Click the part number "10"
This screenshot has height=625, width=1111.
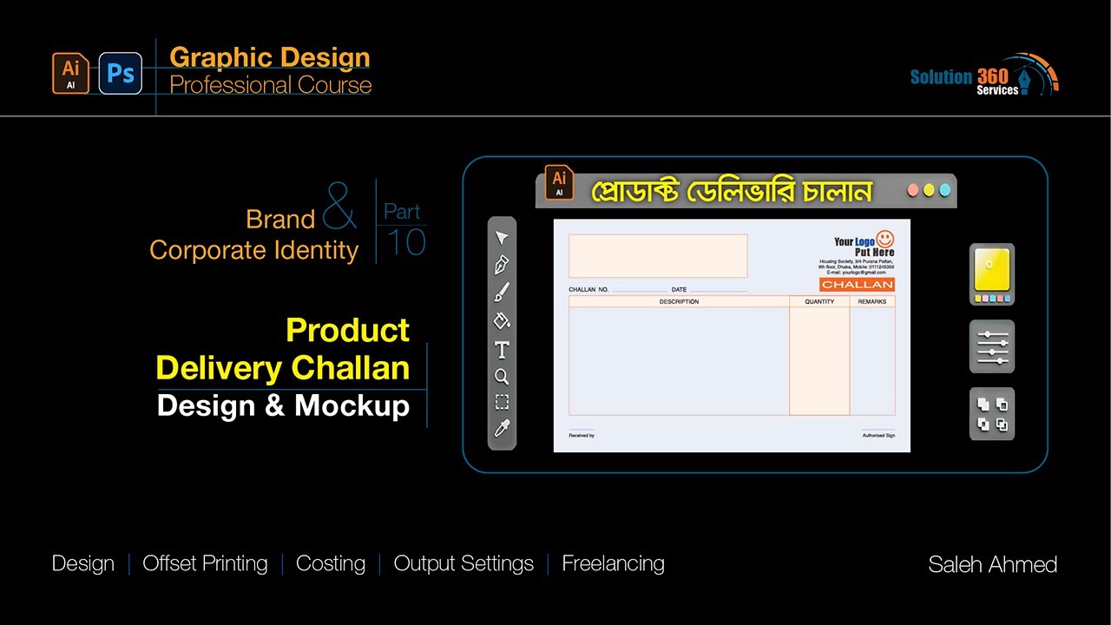pos(406,243)
